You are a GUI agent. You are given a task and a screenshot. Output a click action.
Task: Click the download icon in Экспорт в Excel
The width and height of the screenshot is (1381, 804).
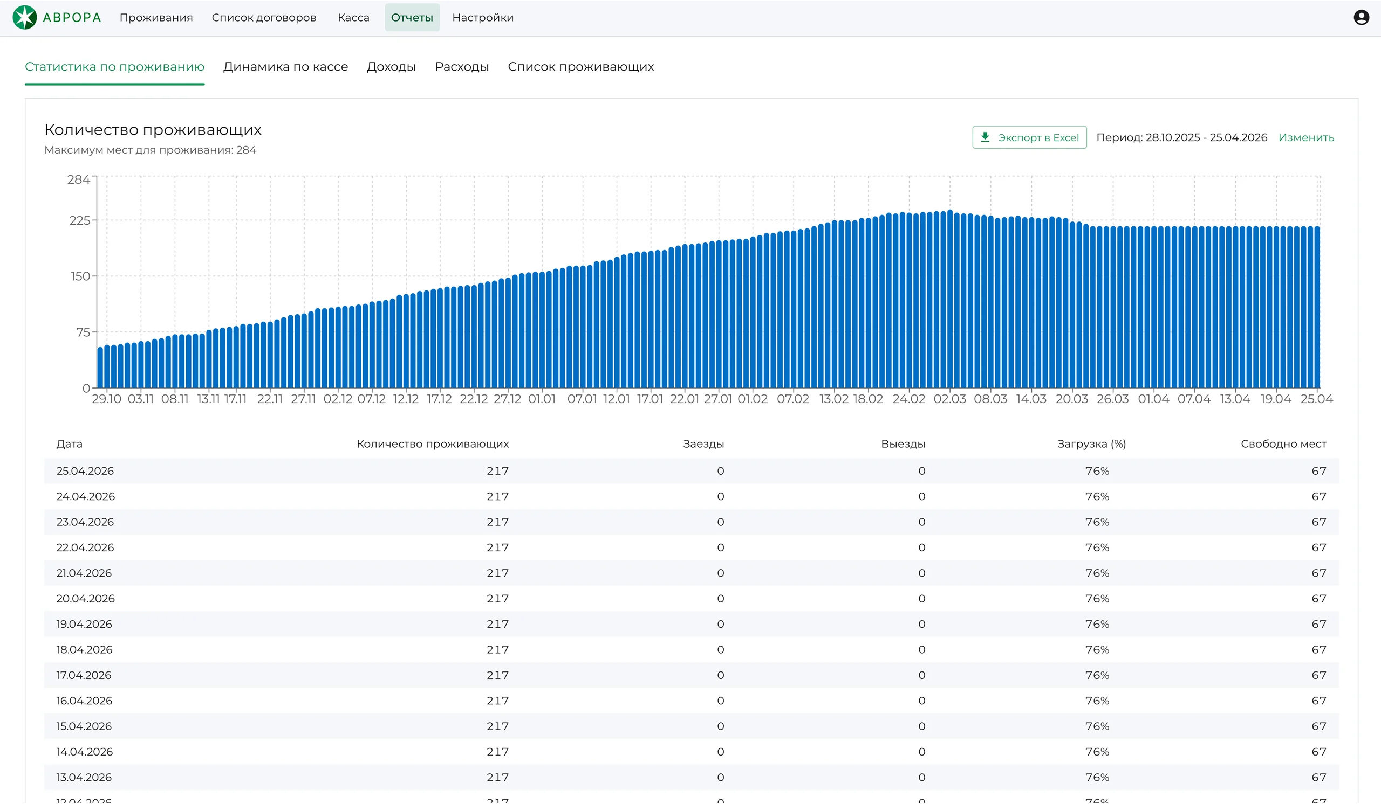(985, 137)
